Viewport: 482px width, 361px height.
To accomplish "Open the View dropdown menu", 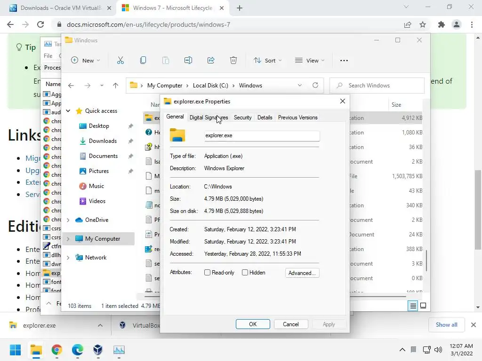I will 310,61.
